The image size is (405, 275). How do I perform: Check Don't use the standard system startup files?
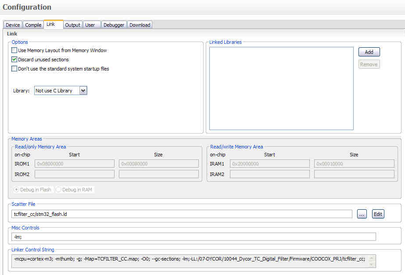14,69
